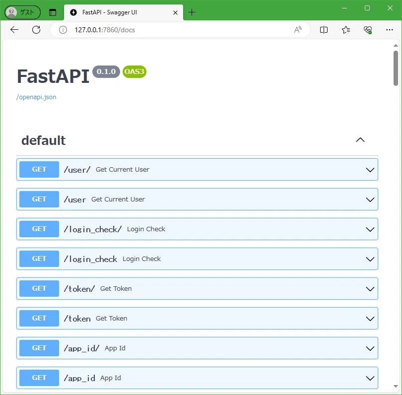
Task: Click the /token/ path text
Action: [79, 289]
